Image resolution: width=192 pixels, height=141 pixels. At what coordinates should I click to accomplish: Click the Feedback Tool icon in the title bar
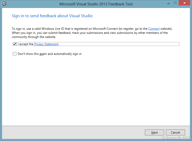pos(5,4)
